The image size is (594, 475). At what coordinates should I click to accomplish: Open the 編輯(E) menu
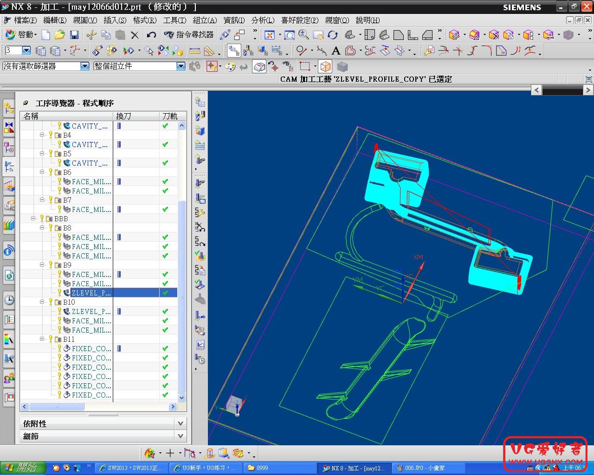click(x=55, y=20)
